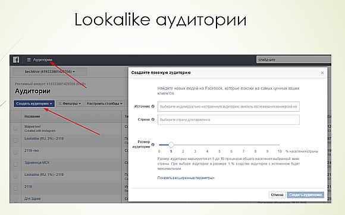Click the Источник source input field
Viewport: 345px width, 215px height.
pos(228,106)
